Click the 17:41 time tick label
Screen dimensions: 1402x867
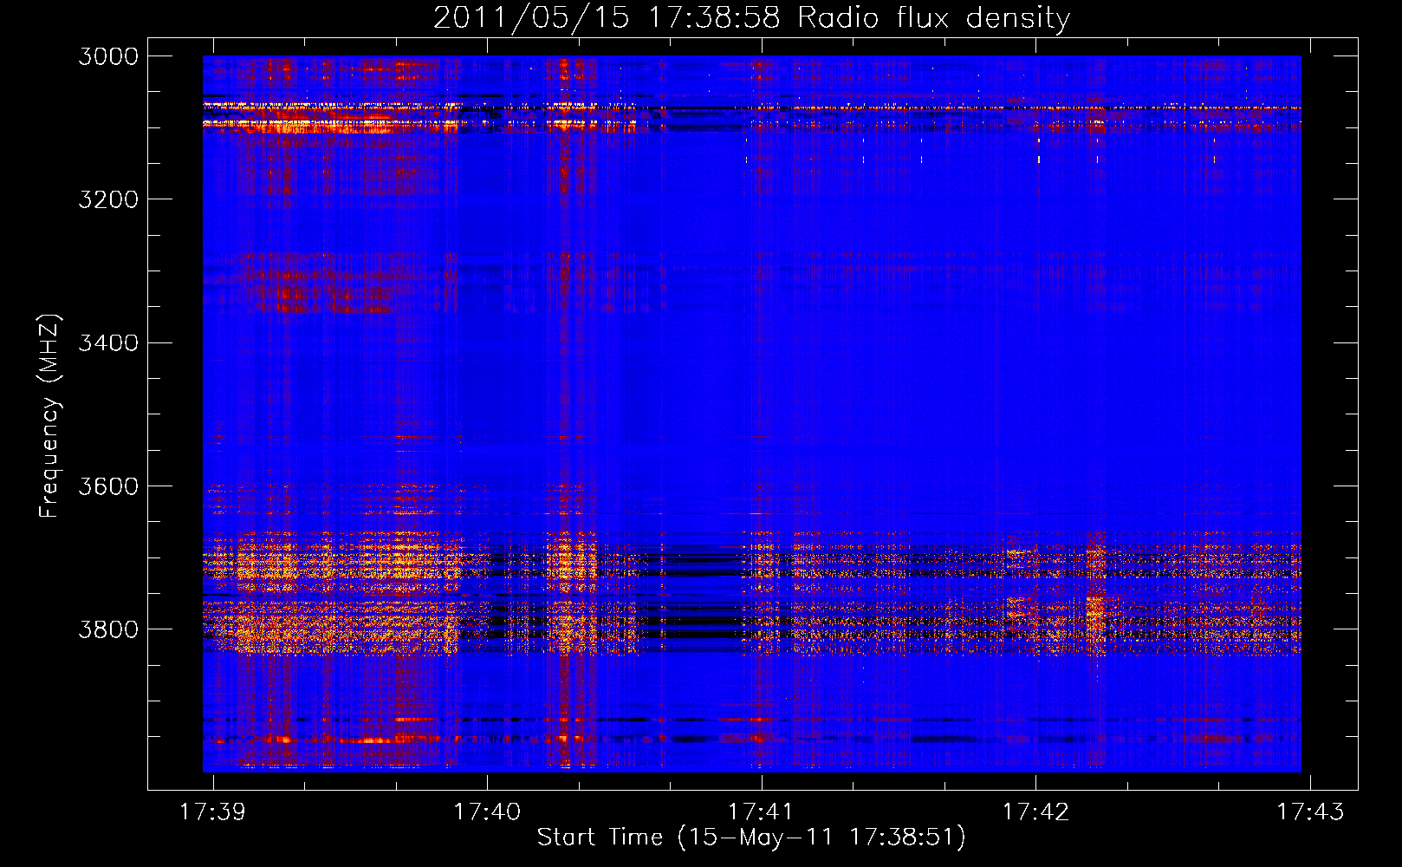(x=761, y=812)
